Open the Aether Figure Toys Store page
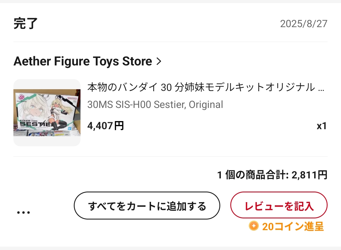Screen dimensions: 341x250 point(83,61)
